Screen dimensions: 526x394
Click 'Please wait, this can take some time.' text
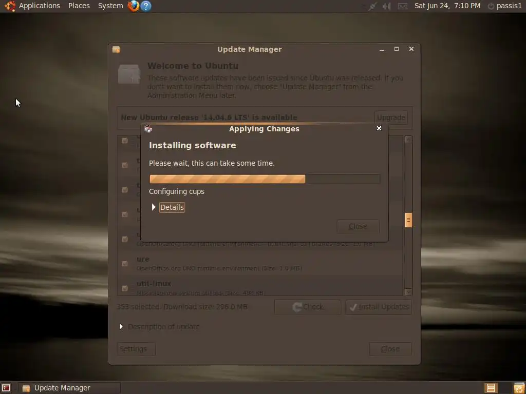pos(212,163)
